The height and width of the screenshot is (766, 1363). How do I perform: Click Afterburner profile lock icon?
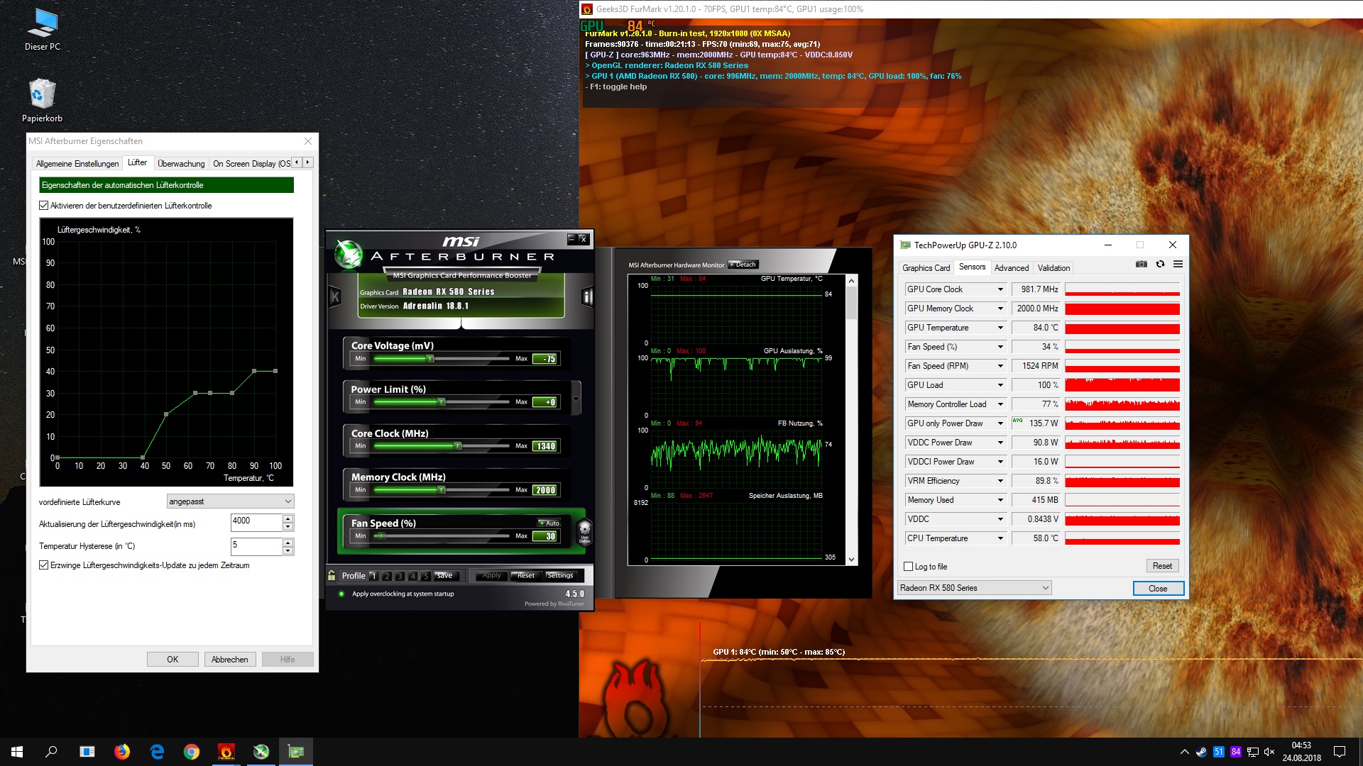pos(332,575)
